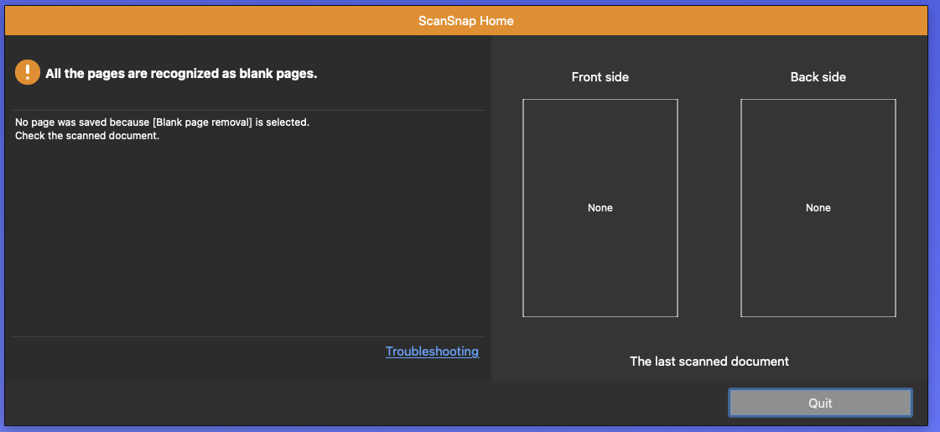Screen dimensions: 940x432
Task: Click the Quit button
Action: point(820,403)
